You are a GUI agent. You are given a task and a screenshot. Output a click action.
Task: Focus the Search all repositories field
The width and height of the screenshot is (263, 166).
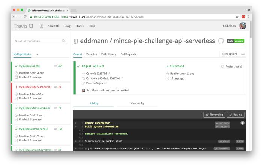[40, 41]
